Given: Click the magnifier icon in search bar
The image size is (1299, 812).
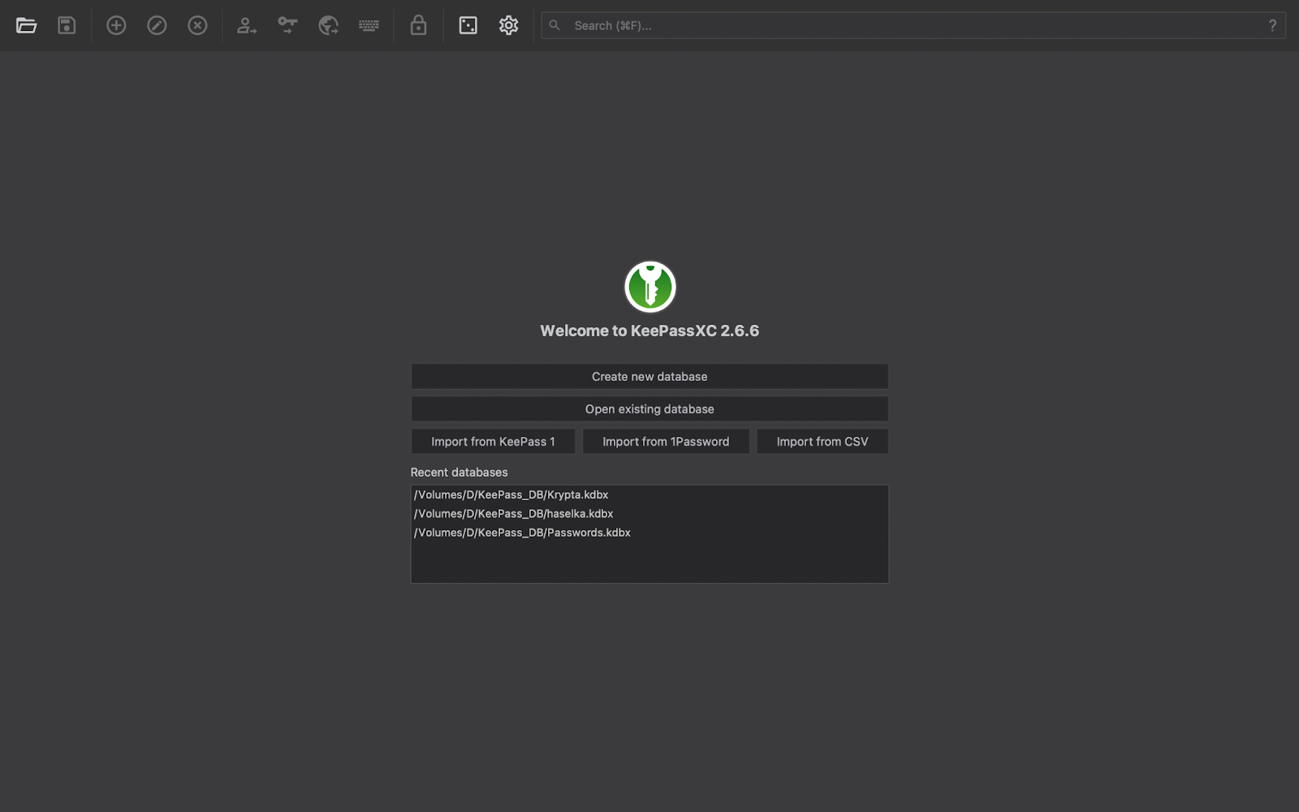Looking at the screenshot, I should pos(555,25).
